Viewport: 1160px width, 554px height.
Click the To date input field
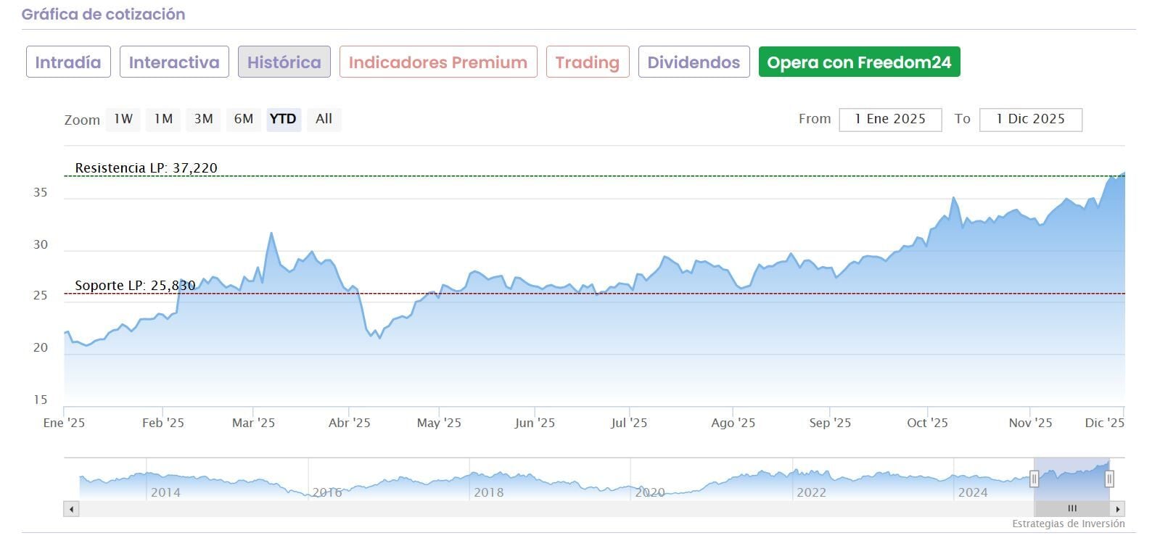pos(1030,120)
